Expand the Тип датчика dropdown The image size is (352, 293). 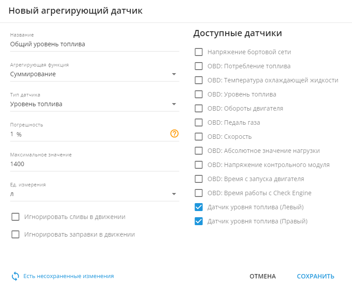[94, 104]
